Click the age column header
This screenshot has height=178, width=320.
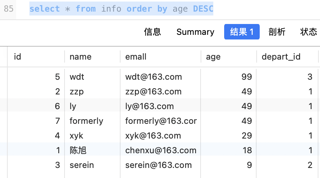(213, 57)
